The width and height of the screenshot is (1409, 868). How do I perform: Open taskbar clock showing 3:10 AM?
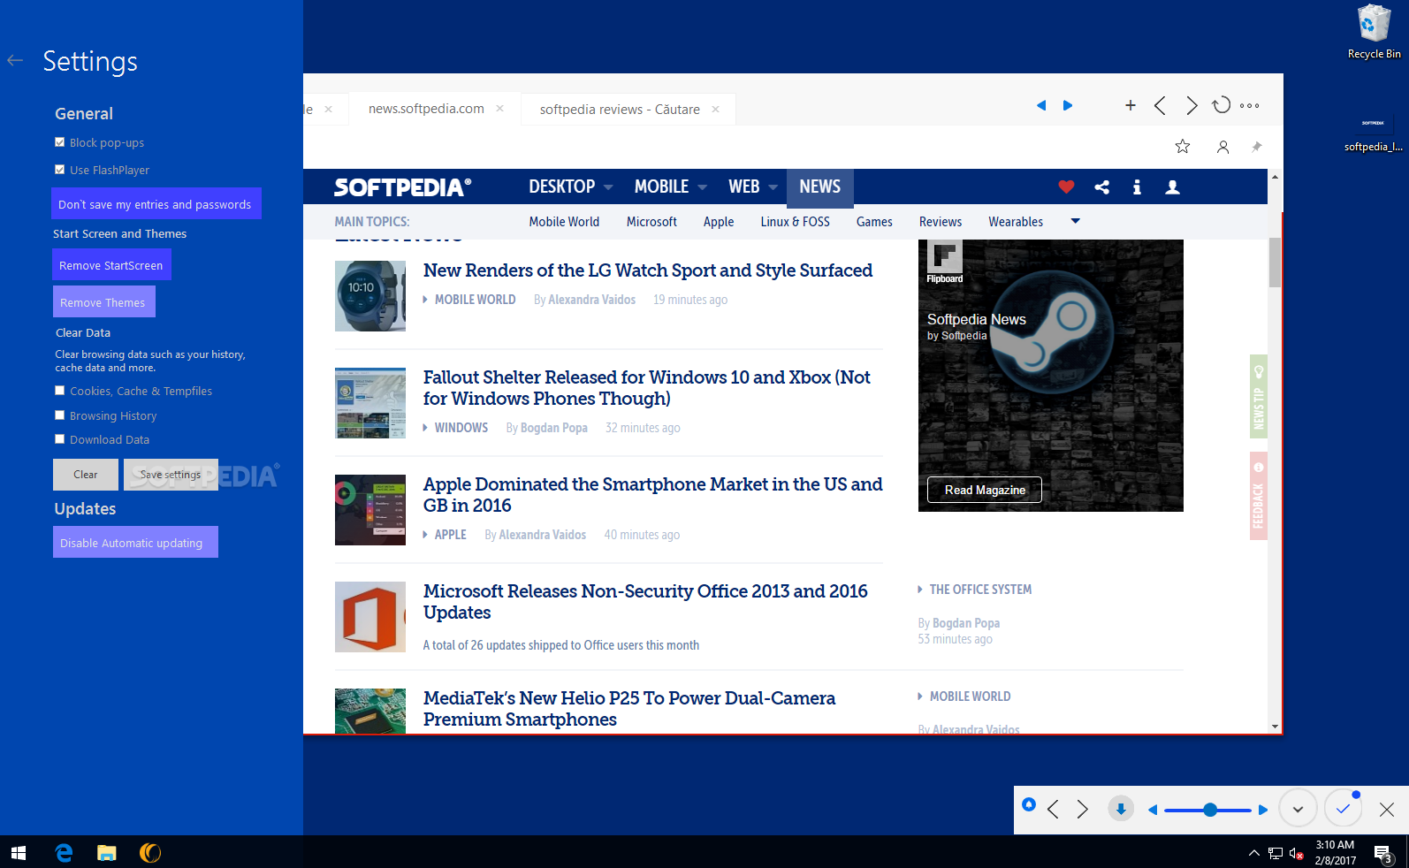(x=1335, y=852)
